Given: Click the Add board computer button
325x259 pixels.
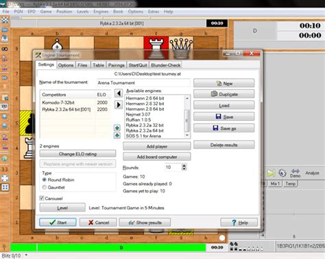Looking at the screenshot, I should pos(157,157).
